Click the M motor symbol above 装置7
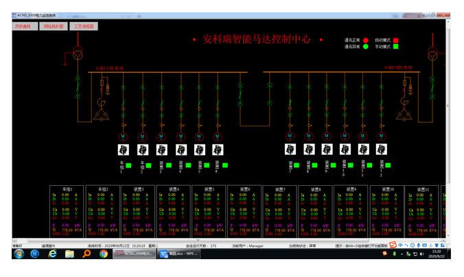The image size is (464, 277). point(290,136)
